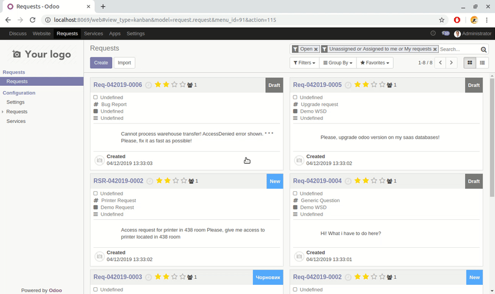This screenshot has height=294, width=495.
Task: Click followers icon on Req-042019-0004
Action: [390, 181]
